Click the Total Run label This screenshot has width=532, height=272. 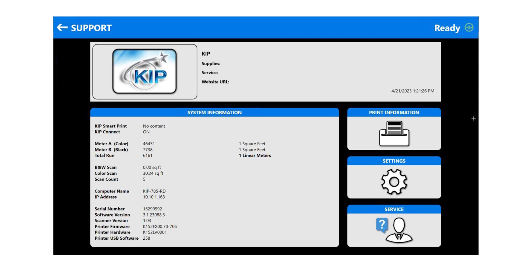click(x=104, y=156)
